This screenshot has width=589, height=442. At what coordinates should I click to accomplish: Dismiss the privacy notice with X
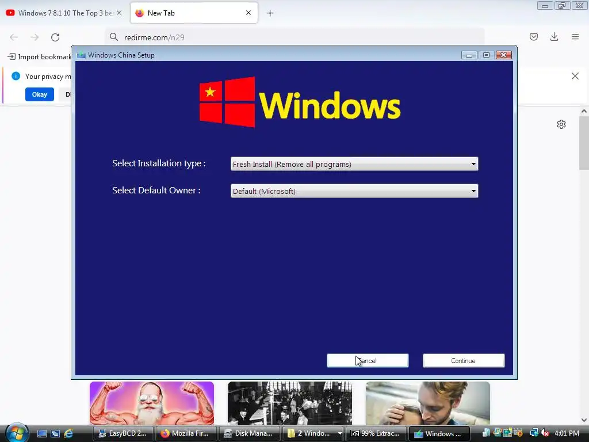(x=575, y=77)
